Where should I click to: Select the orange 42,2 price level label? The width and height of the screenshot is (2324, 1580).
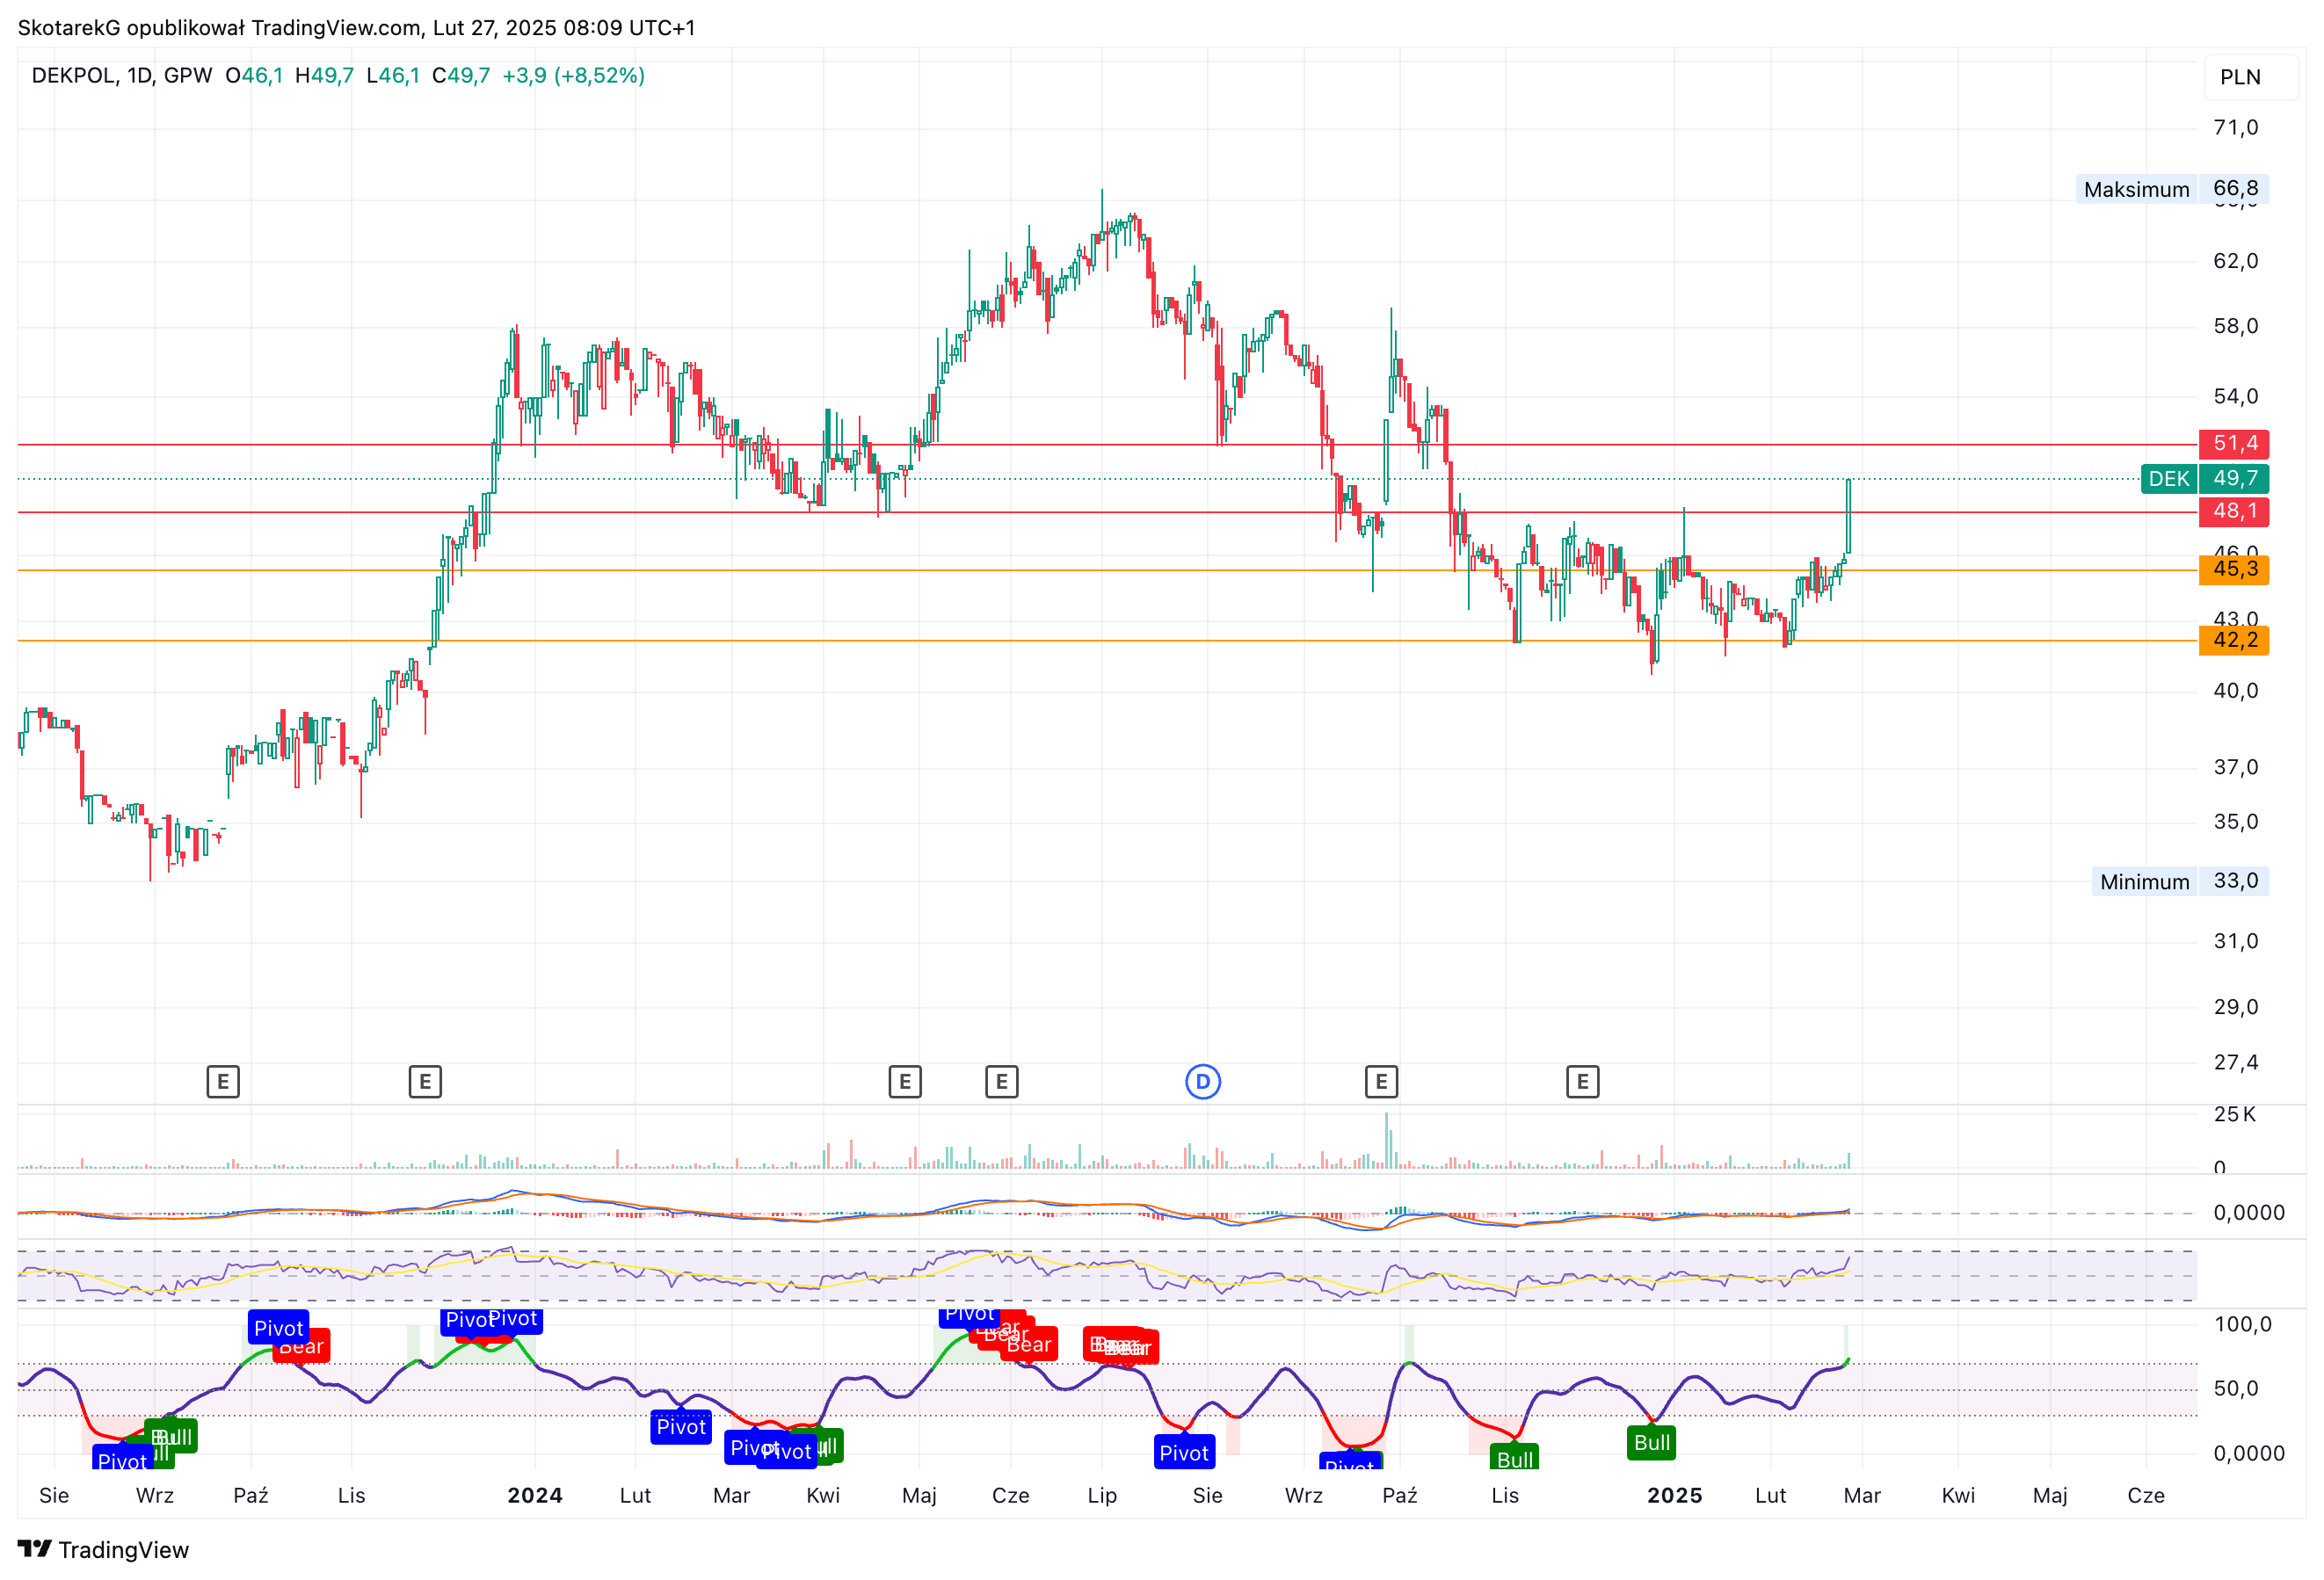(2234, 640)
